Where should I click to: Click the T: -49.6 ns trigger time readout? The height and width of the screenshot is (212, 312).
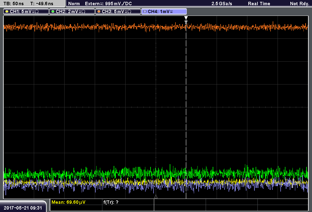pos(42,4)
